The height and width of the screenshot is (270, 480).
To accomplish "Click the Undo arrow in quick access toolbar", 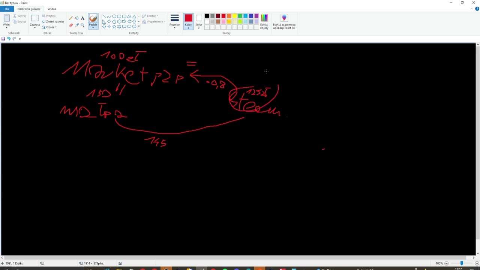I will pyautogui.click(x=9, y=39).
